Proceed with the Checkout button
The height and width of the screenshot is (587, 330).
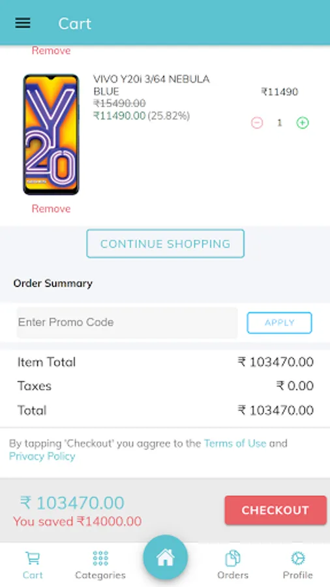(275, 510)
